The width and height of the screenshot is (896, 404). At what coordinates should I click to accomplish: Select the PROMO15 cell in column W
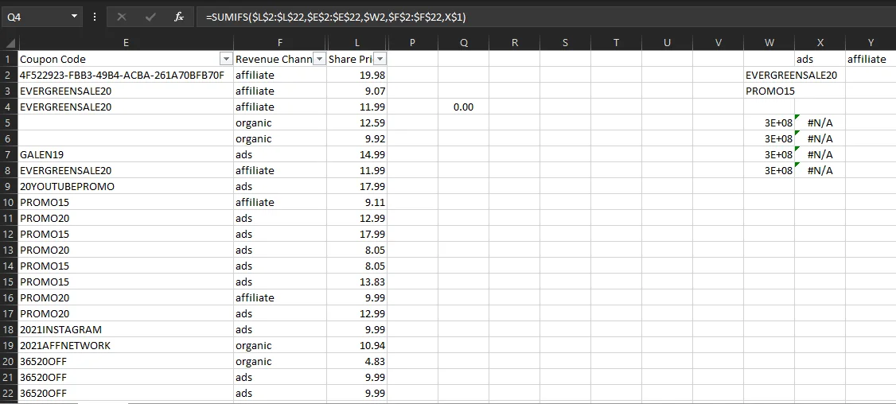tap(769, 91)
